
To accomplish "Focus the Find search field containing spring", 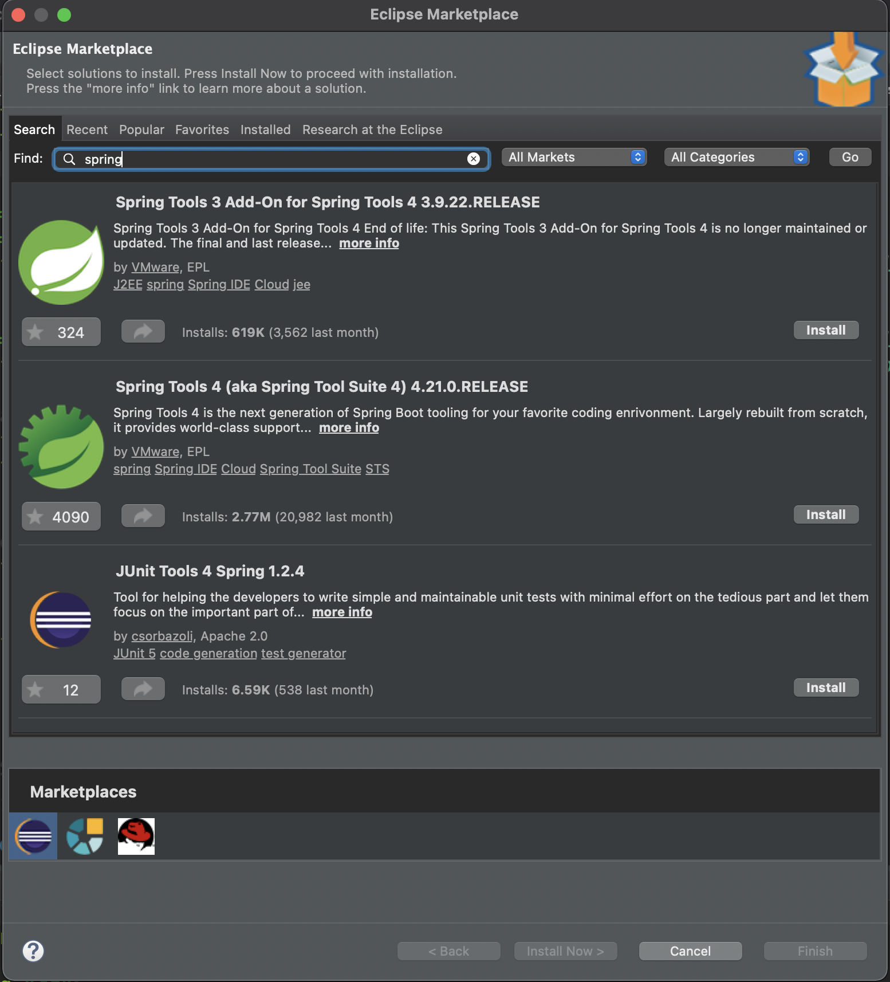I will coord(271,159).
